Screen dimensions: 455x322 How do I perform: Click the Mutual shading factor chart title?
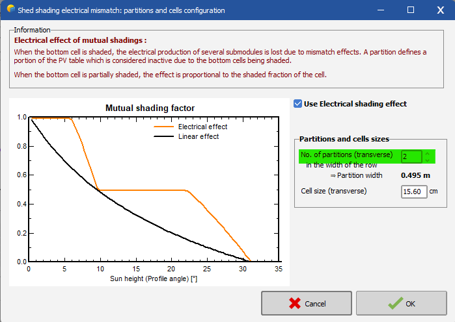tap(150, 108)
